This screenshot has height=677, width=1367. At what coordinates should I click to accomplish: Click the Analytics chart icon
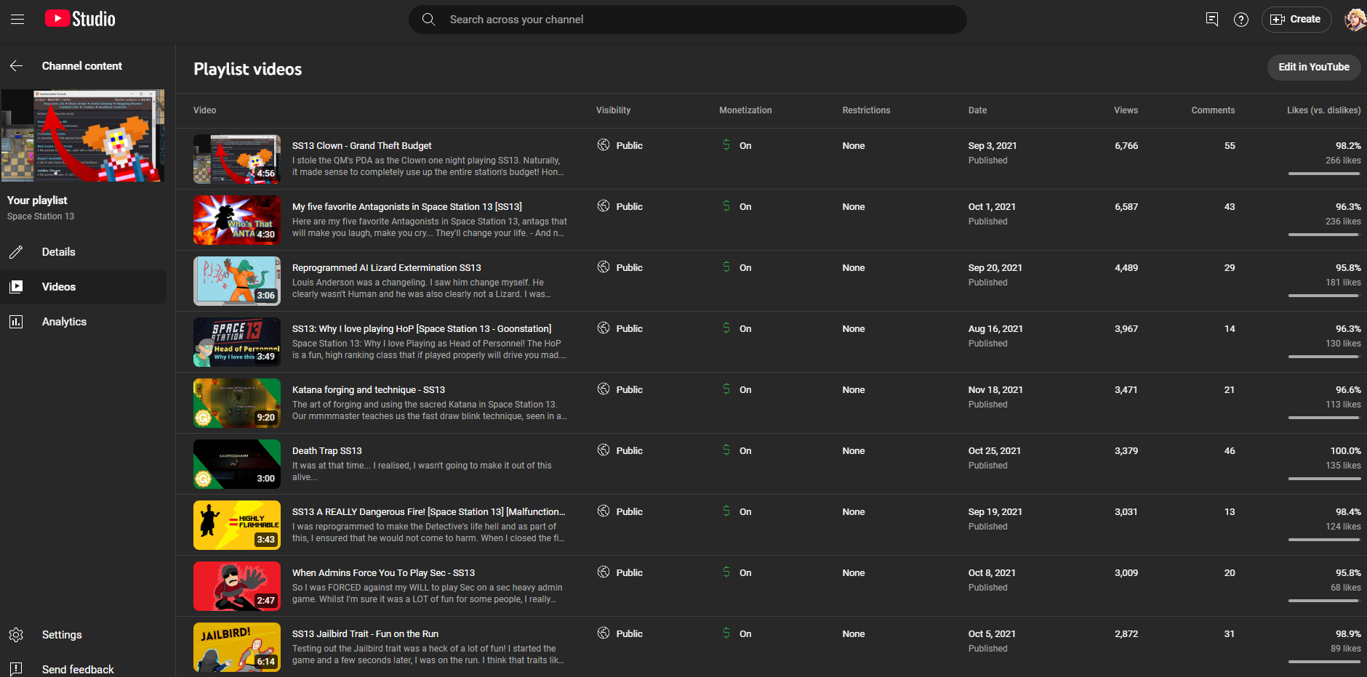tap(16, 322)
